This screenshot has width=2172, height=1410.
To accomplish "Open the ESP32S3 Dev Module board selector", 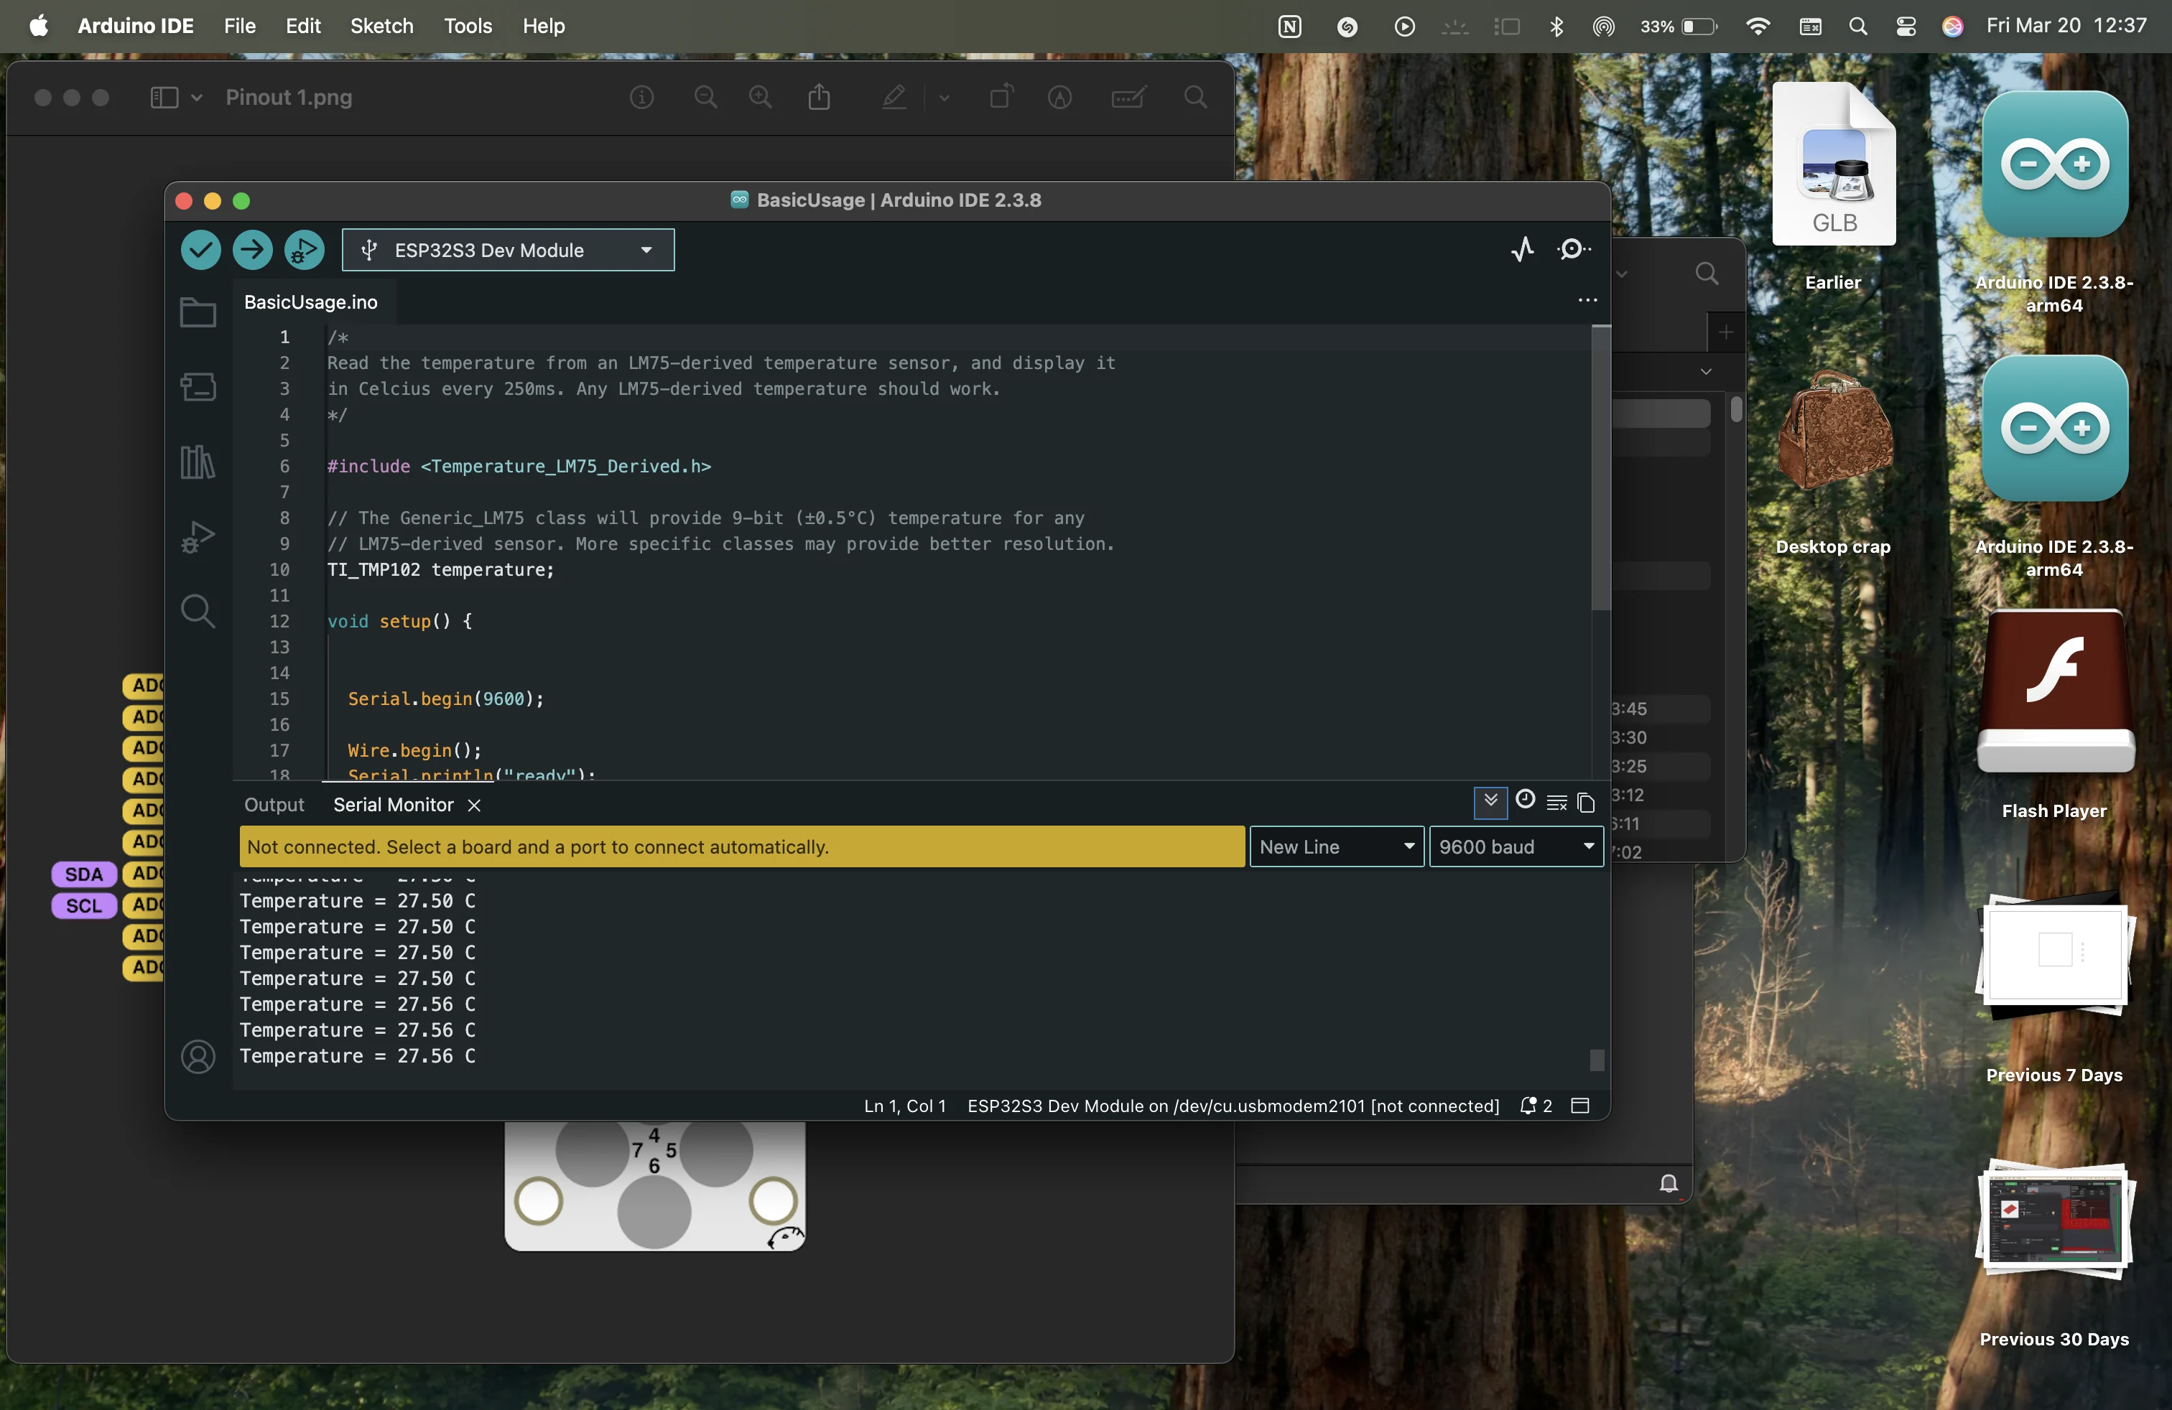I will (x=509, y=250).
